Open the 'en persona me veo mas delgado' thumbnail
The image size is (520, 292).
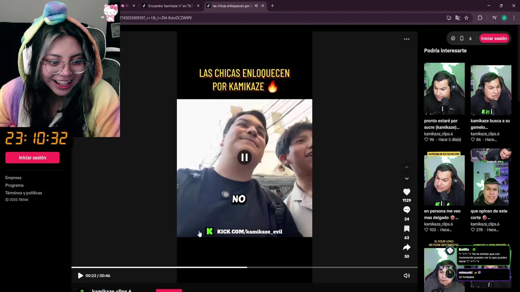click(444, 179)
